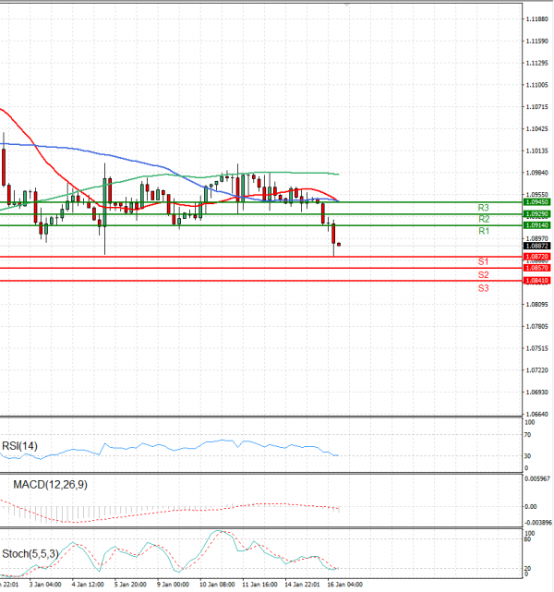Viewport: 554px width, 592px height.
Task: Select the red 1.08410 price tag
Action: tap(536, 281)
